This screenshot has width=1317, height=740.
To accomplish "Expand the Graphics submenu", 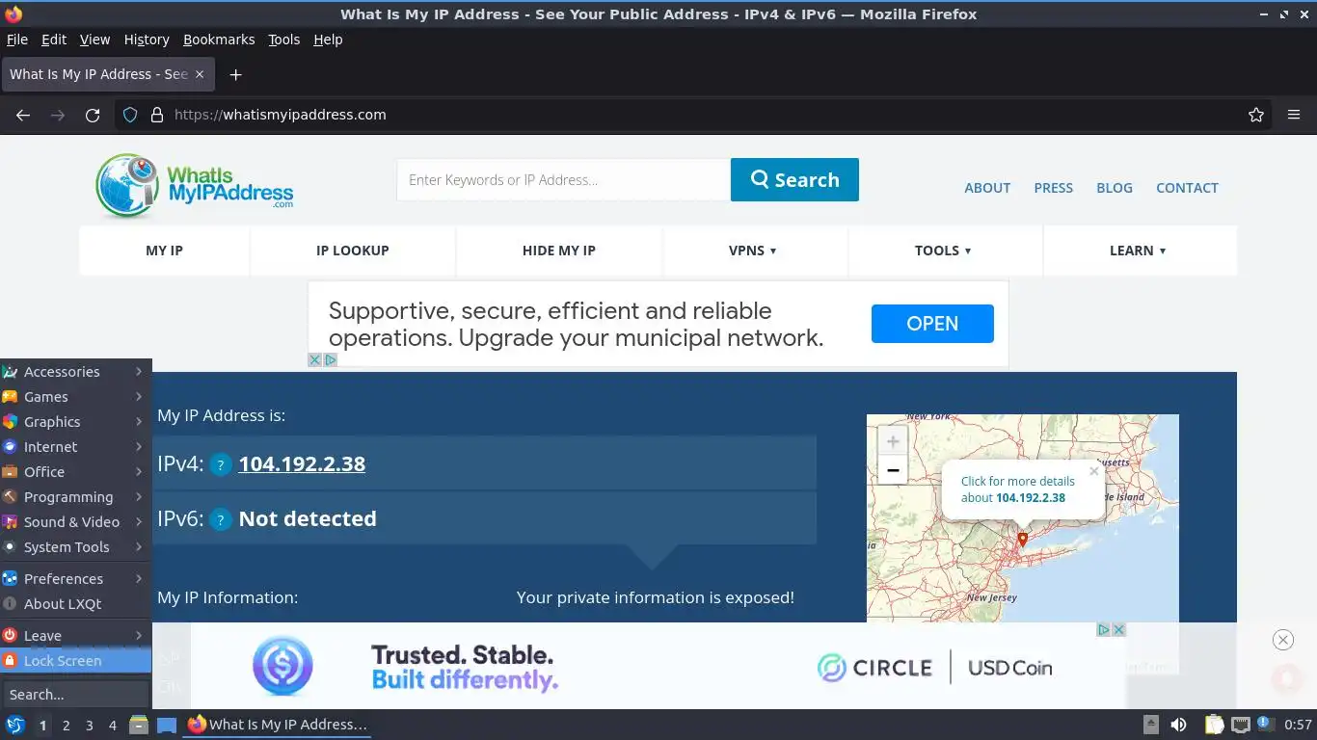I will point(75,422).
